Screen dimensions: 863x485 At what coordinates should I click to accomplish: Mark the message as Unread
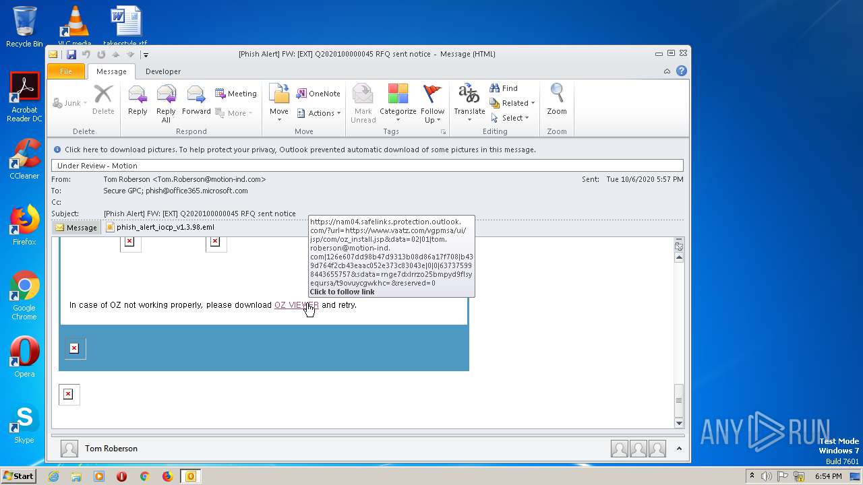[x=363, y=104]
